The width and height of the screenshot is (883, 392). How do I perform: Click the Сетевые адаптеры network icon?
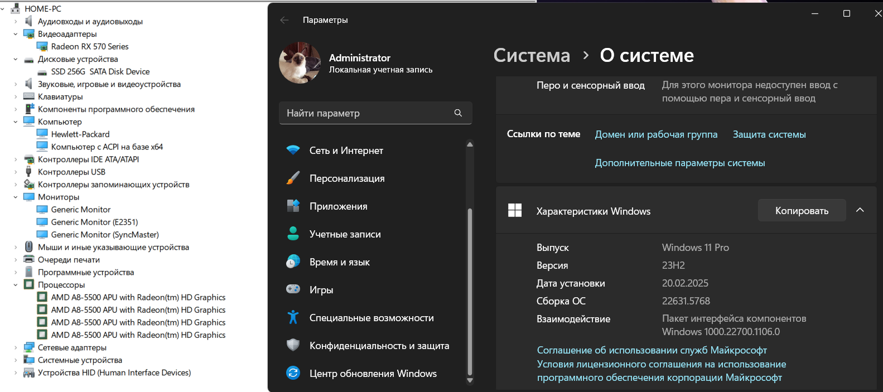click(x=29, y=347)
